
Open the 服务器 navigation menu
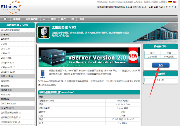[x=17, y=19]
